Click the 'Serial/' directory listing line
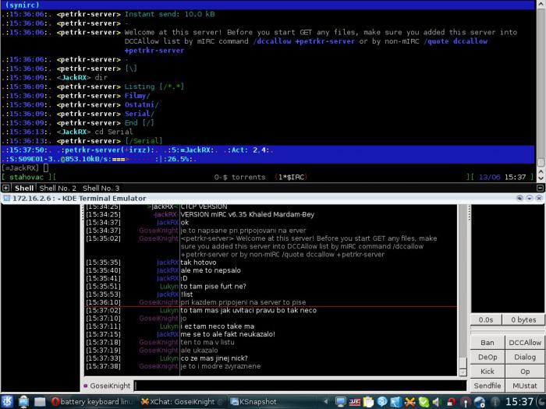Viewport: 546px width, 409px height. [140, 114]
